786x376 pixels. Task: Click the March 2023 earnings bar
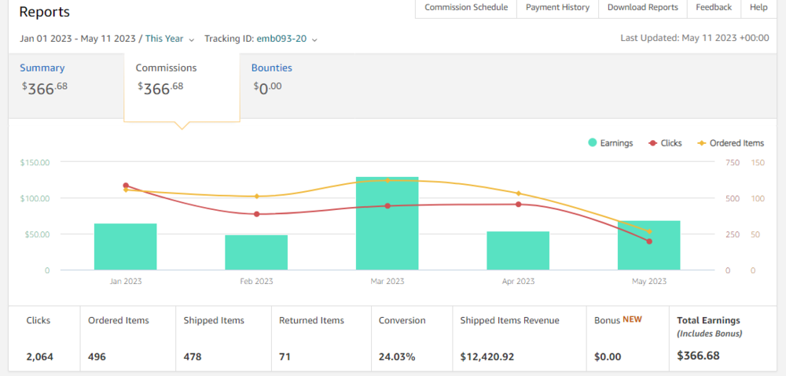click(x=387, y=224)
